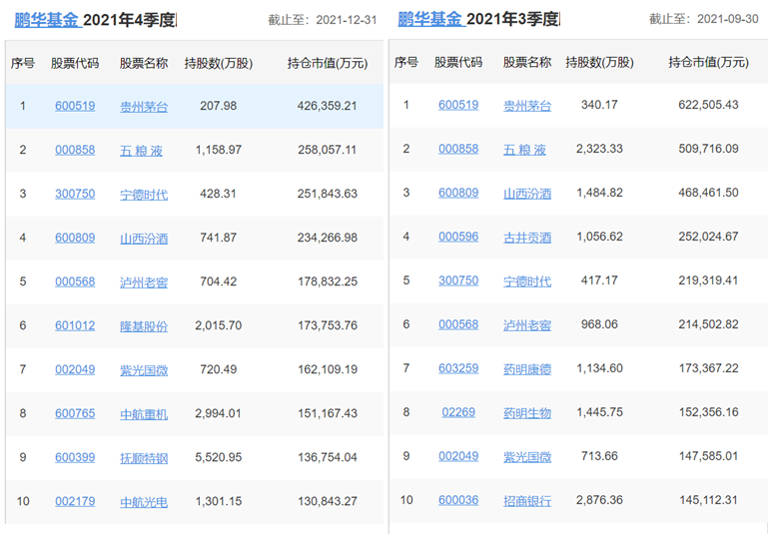Open the 药明生物 stock link

click(x=527, y=412)
